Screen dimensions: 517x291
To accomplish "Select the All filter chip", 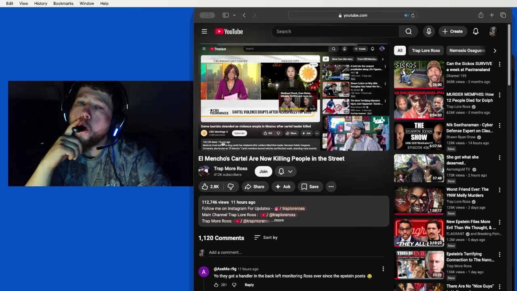I will 400,51.
